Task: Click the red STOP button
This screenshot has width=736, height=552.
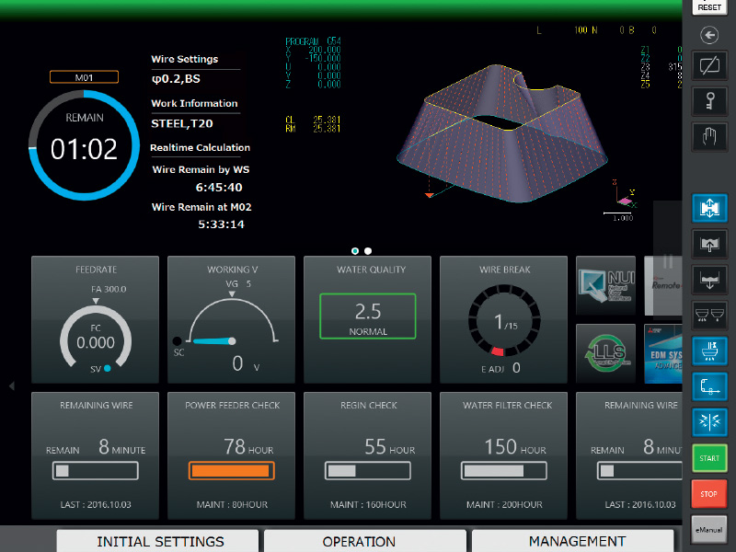Action: 709,493
